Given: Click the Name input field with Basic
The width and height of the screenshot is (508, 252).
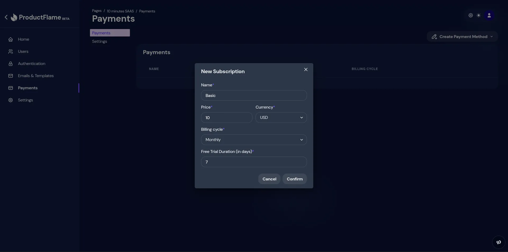Looking at the screenshot, I should coord(254,95).
